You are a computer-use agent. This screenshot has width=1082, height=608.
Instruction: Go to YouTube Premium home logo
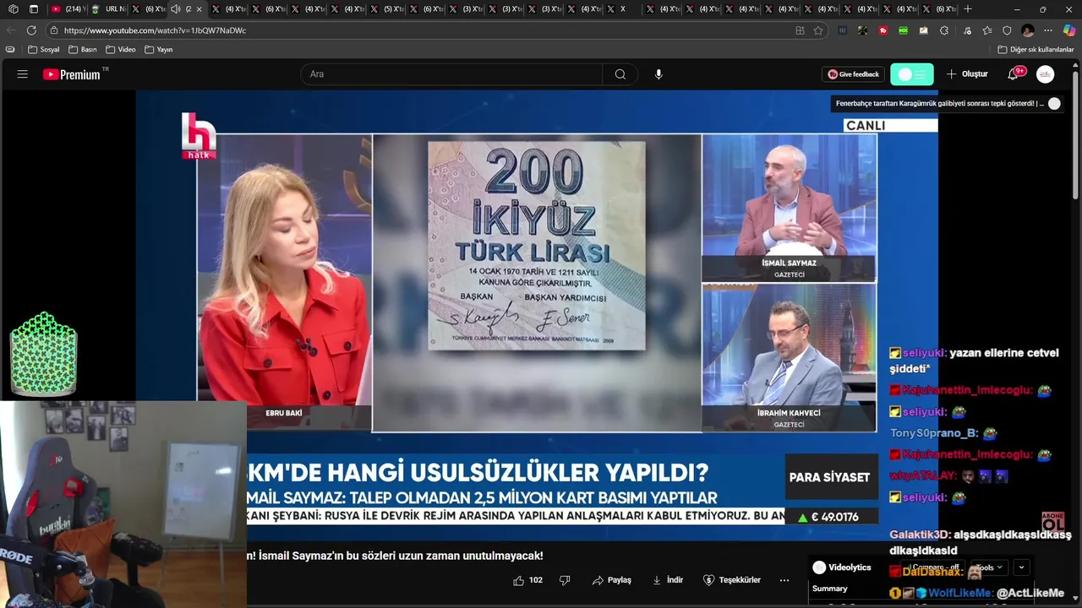click(x=72, y=74)
